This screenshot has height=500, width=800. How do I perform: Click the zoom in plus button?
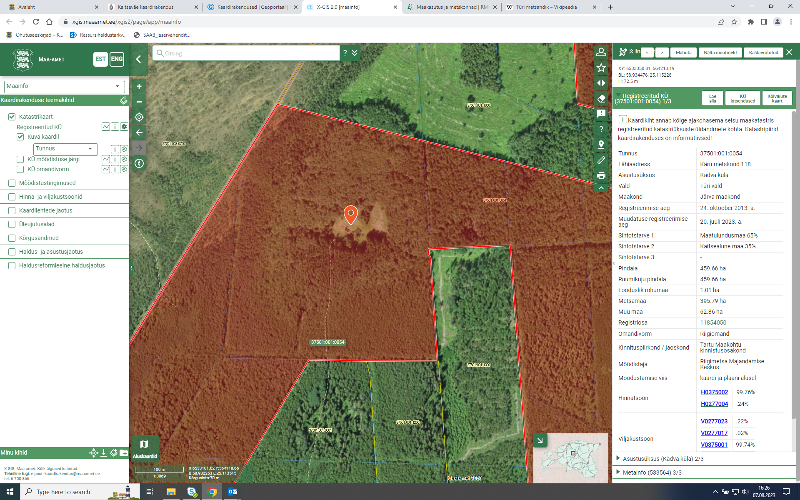coord(139,86)
